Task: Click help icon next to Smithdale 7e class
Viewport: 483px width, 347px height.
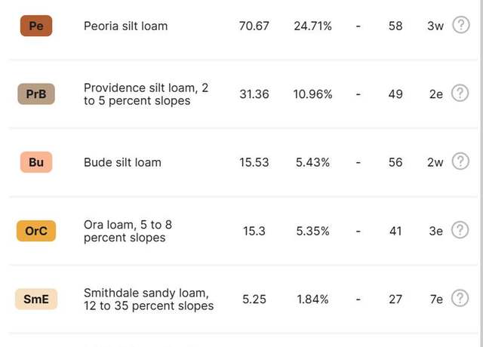Action: point(460,299)
